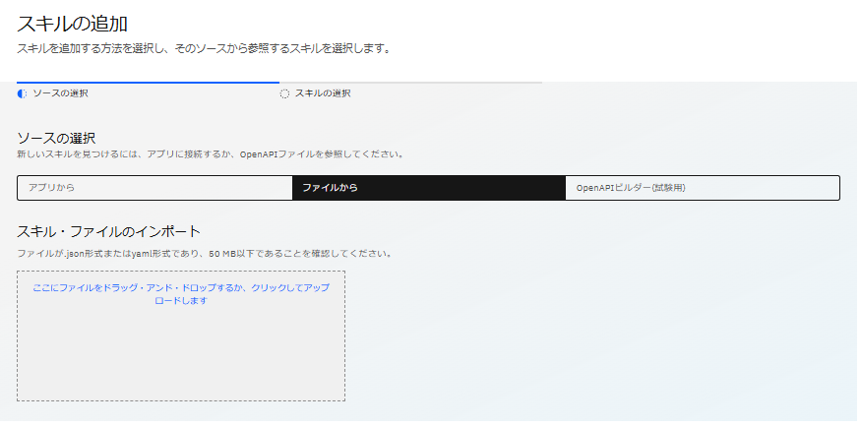The width and height of the screenshot is (861, 426).
Task: Click the description text under スキルの追加 title
Action: tap(203, 48)
